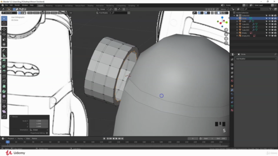Screen dimensions: 278x156
Task: Choose the Loop Cut tool
Action: (x=4, y=76)
